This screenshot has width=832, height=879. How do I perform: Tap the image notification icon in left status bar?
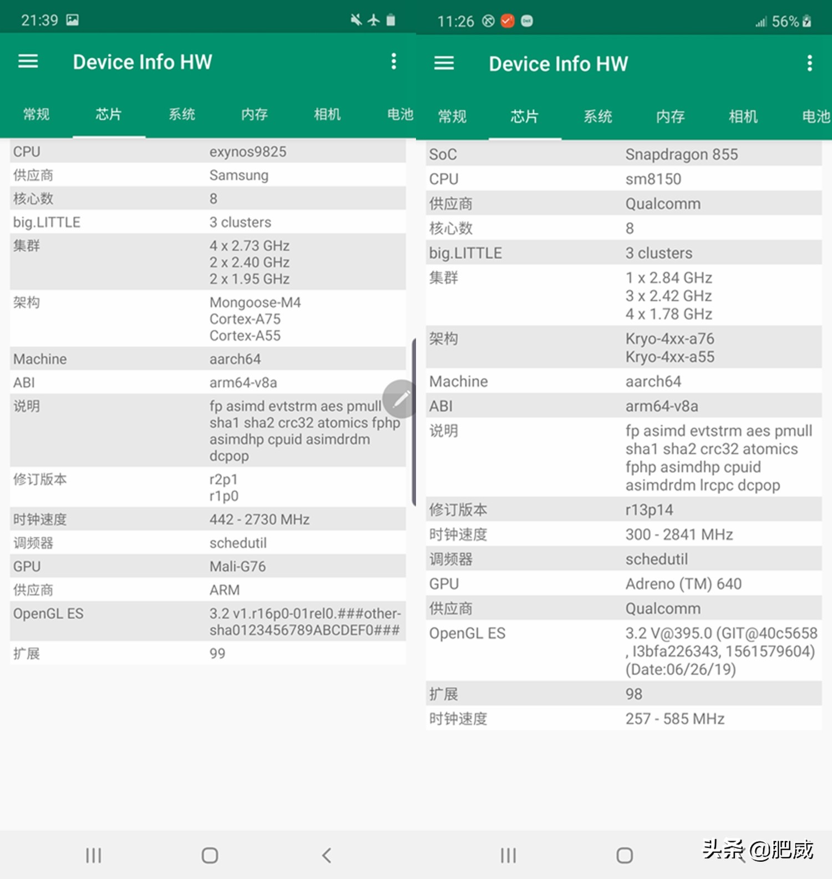point(72,20)
